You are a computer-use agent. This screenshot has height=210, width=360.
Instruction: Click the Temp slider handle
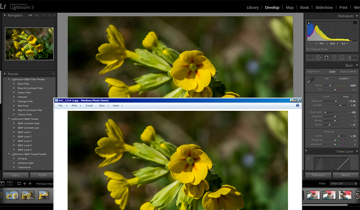[x=330, y=86]
